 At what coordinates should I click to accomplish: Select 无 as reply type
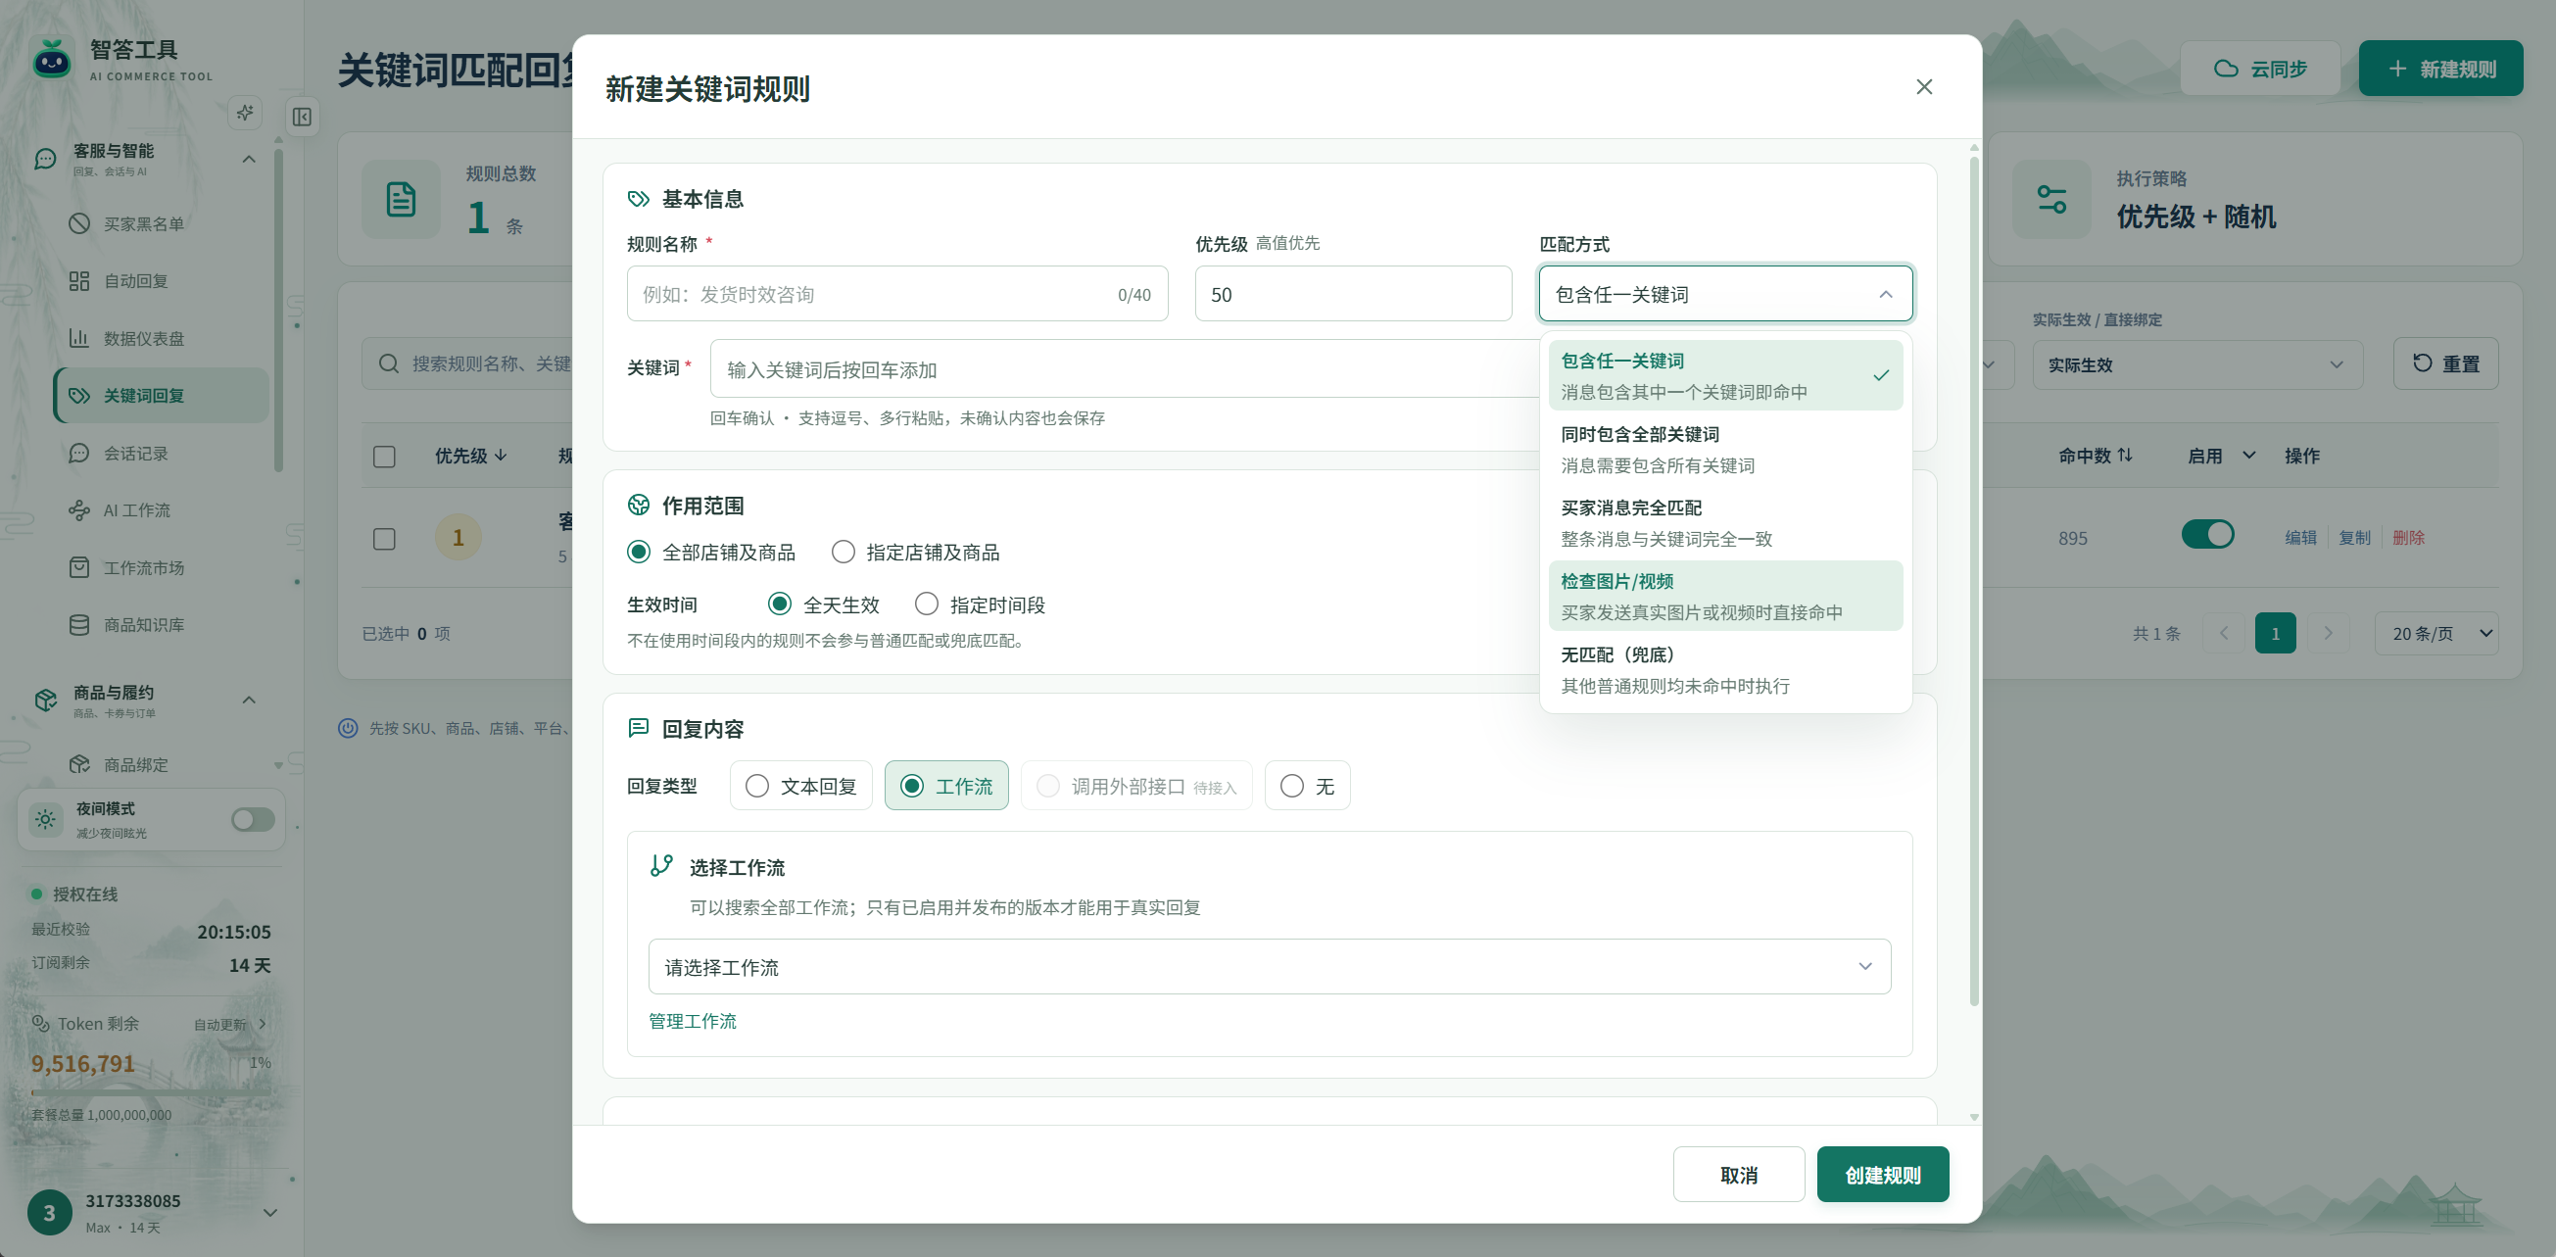coord(1307,786)
